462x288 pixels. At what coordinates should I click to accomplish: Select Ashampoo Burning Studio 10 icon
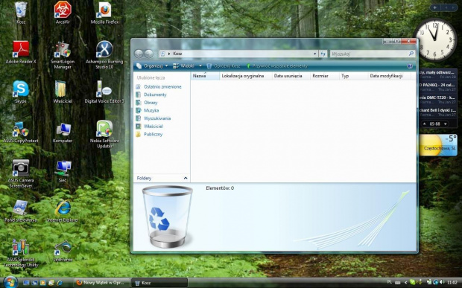click(x=104, y=55)
